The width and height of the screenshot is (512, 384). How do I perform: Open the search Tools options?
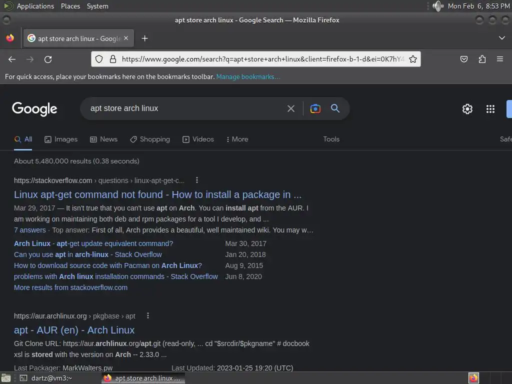coord(331,139)
